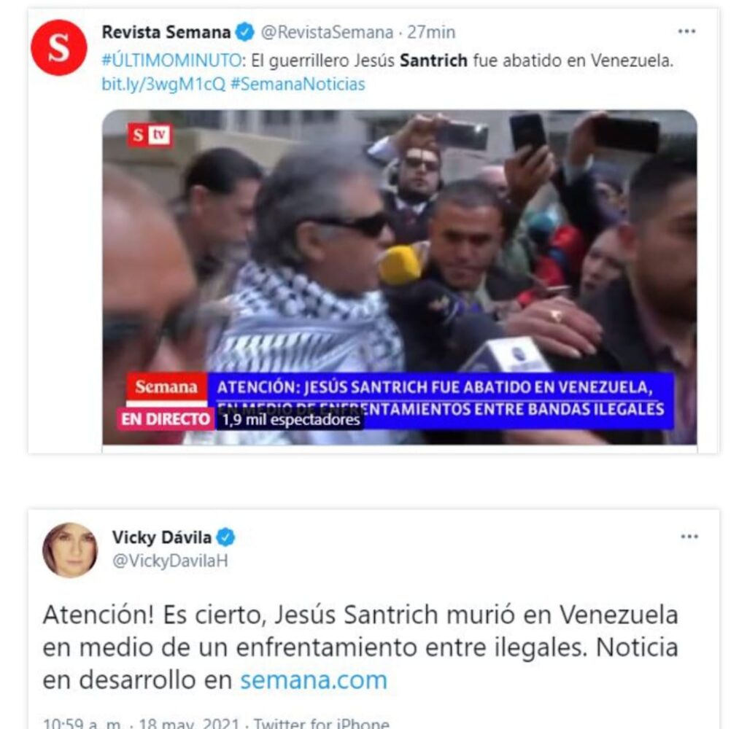Click Revista Semana verified badge
The image size is (747, 729).
pyautogui.click(x=245, y=32)
